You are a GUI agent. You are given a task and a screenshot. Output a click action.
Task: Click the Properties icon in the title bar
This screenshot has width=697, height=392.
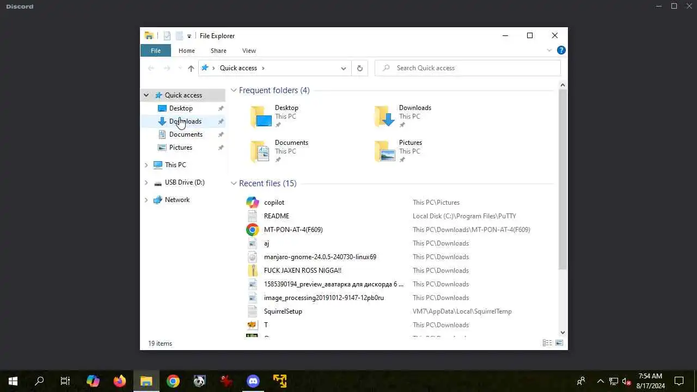click(x=167, y=36)
